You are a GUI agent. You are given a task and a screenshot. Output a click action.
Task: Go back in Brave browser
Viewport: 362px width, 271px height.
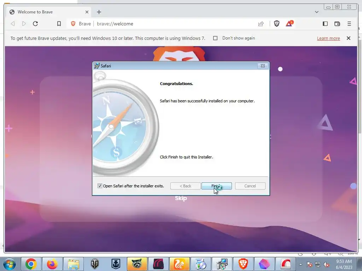(x=13, y=24)
